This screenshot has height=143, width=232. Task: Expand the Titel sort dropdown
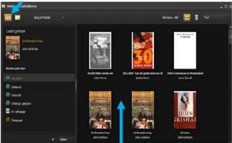[216, 18]
